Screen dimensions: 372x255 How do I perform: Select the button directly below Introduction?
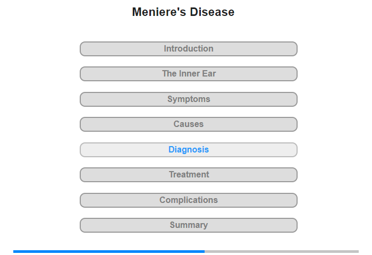[x=188, y=74]
